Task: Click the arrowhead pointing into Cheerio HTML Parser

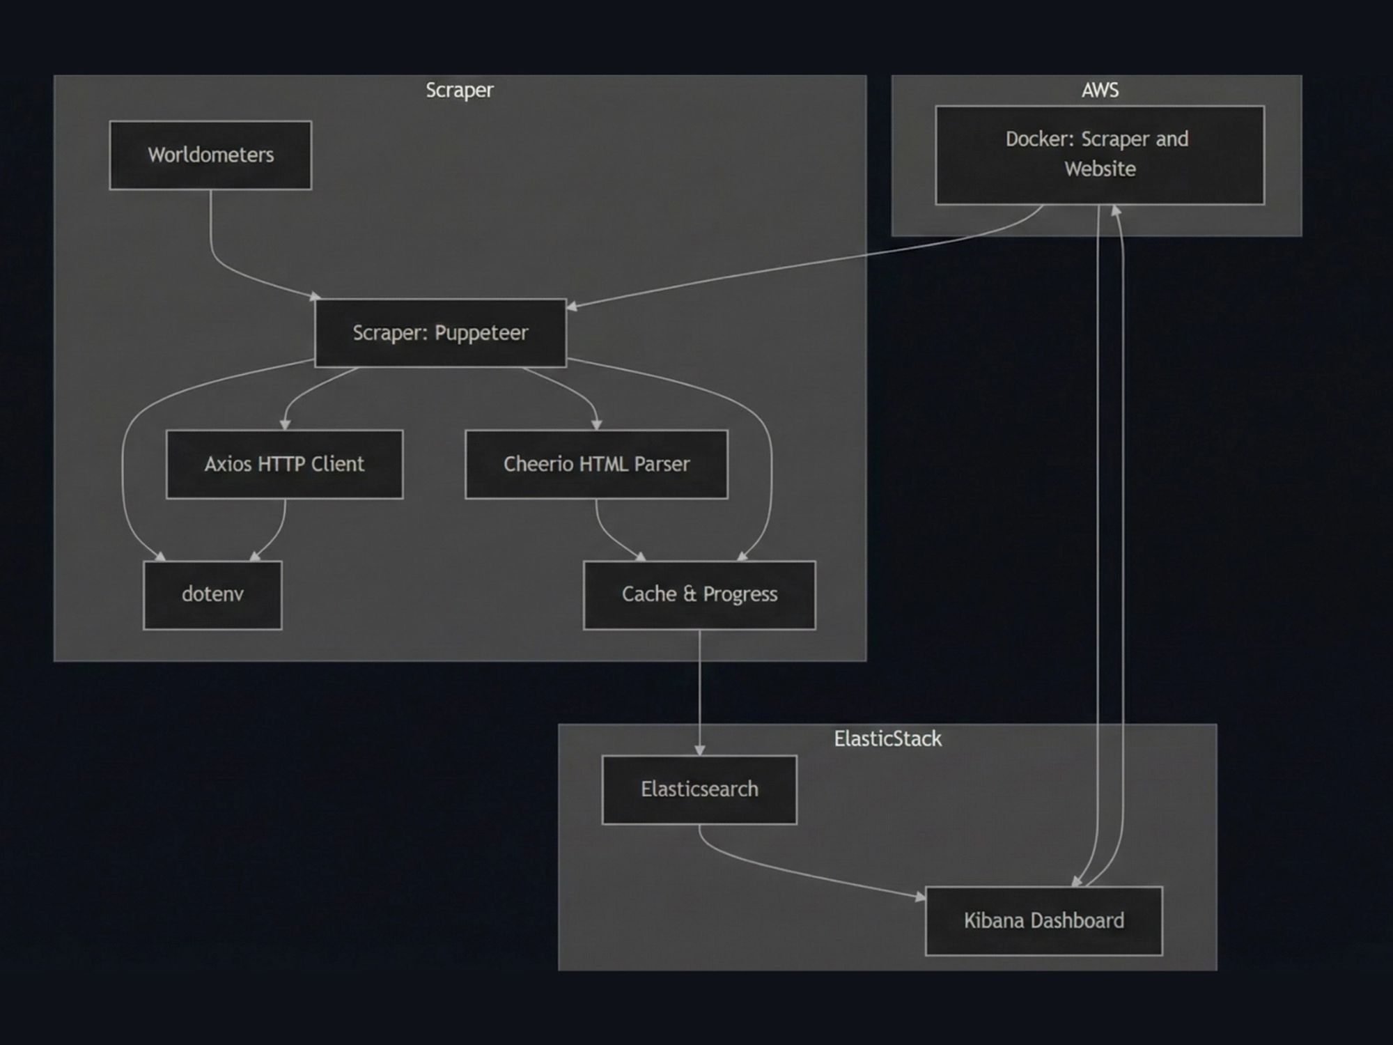Action: click(596, 424)
